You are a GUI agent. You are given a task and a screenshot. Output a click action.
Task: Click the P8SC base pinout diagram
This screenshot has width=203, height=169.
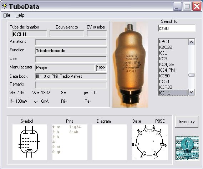[150, 142]
